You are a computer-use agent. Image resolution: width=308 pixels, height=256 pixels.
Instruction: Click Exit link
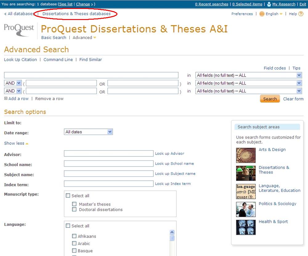pos(303,4)
